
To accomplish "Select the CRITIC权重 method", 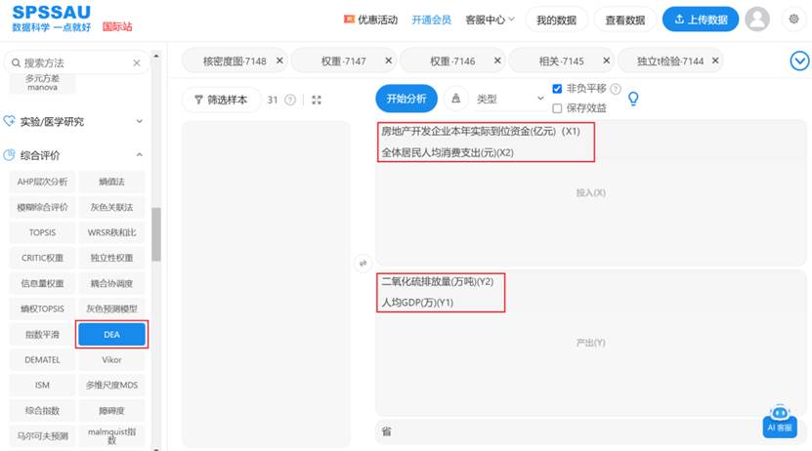I will click(42, 258).
